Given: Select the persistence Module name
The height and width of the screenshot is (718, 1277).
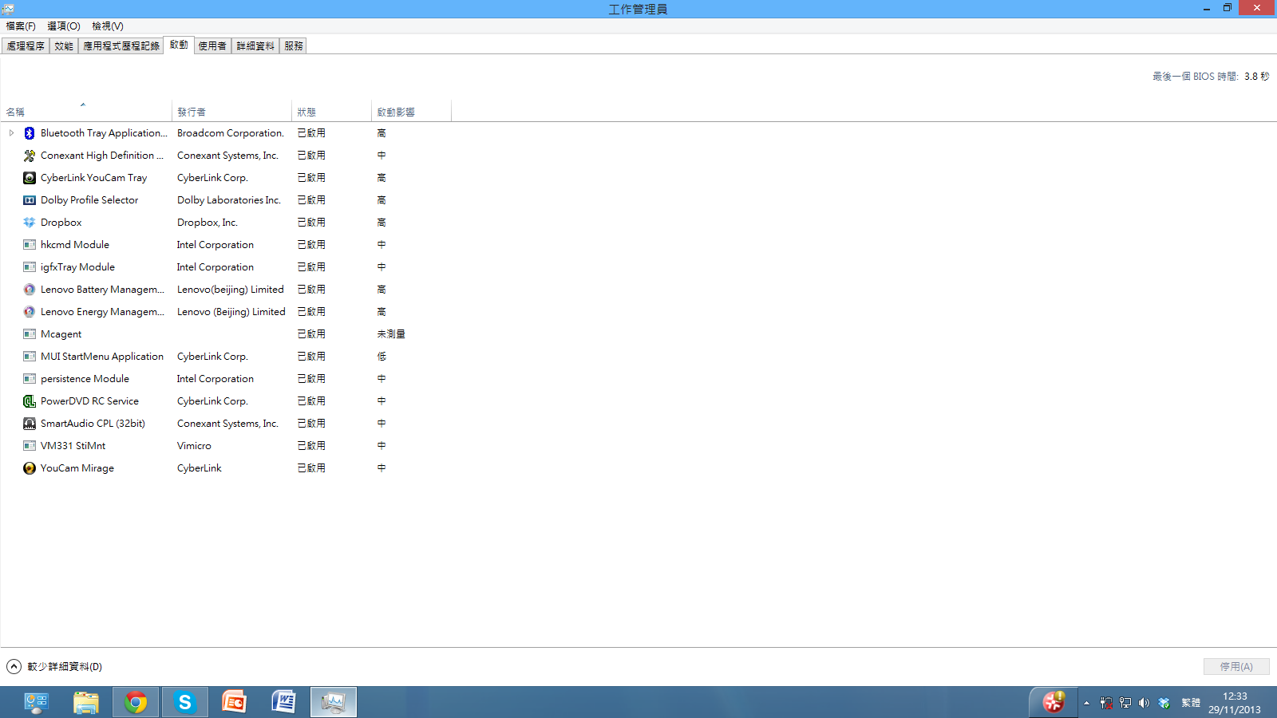Looking at the screenshot, I should pos(85,379).
